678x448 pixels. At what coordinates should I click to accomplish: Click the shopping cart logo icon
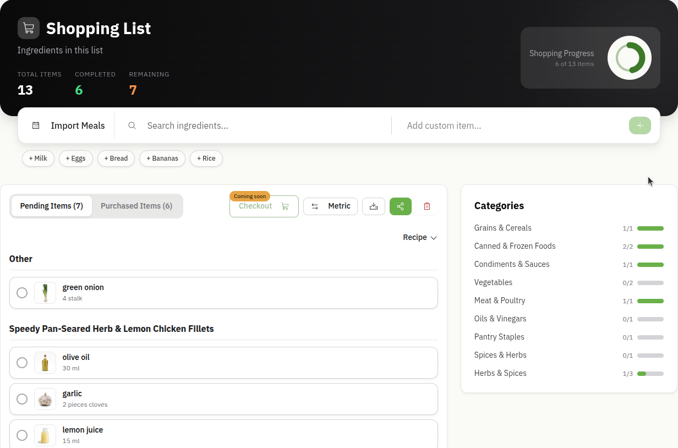pyautogui.click(x=29, y=28)
